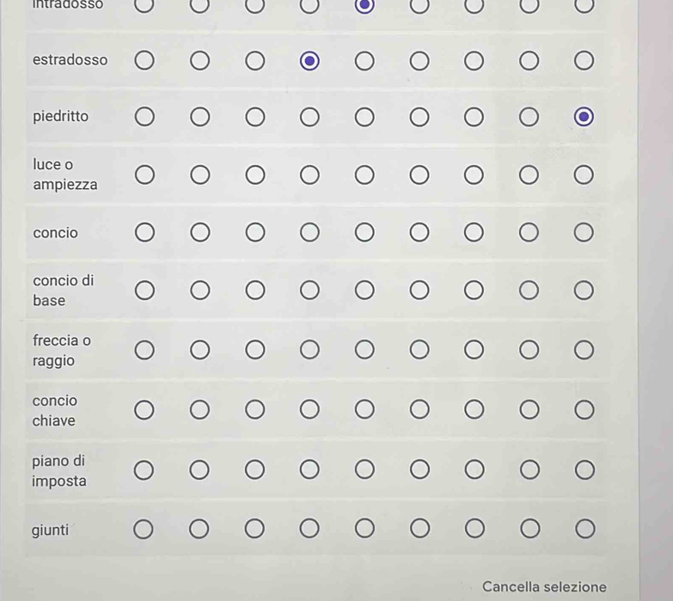Image resolution: width=673 pixels, height=601 pixels.
Task: Select the first option for luce o ampiezza
Action: click(144, 175)
